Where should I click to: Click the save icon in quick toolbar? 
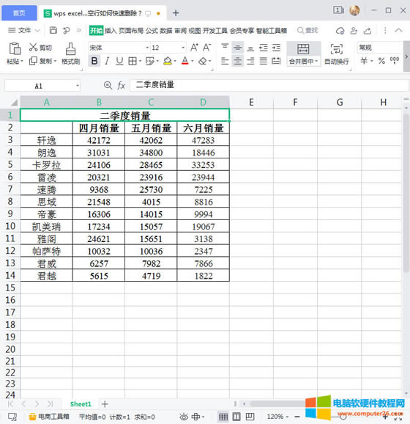53,30
